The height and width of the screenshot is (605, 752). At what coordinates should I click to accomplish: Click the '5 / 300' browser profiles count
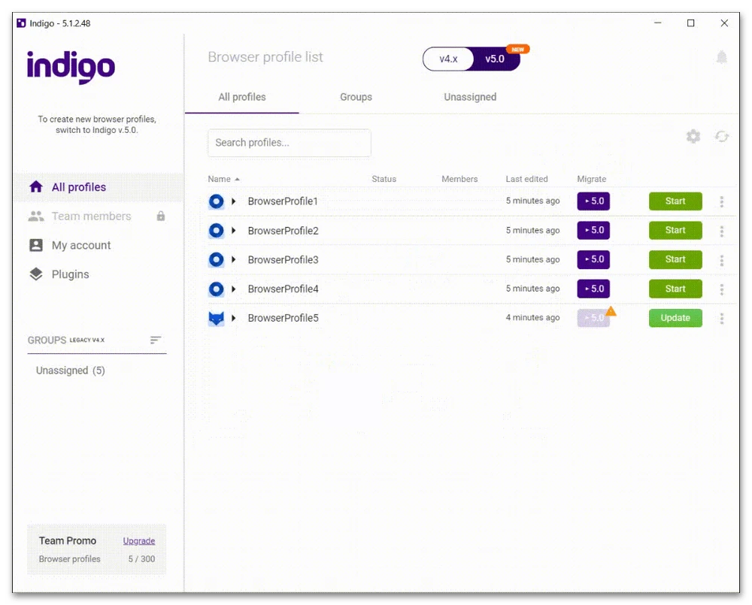point(141,559)
